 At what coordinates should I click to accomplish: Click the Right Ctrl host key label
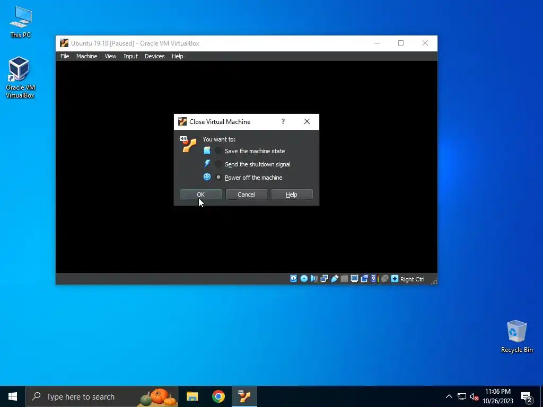[x=412, y=279]
